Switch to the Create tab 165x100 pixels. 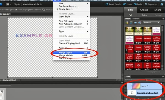144,10
